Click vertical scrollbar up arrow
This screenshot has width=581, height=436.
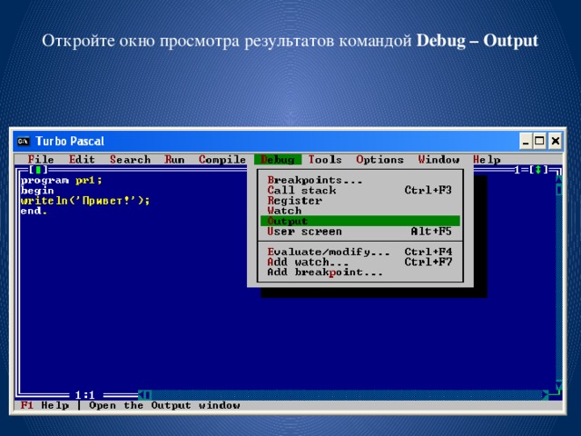(559, 180)
